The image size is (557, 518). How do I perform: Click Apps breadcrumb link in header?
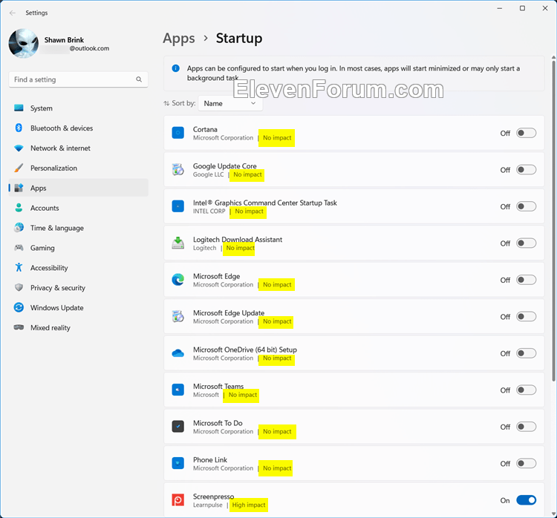pos(179,39)
